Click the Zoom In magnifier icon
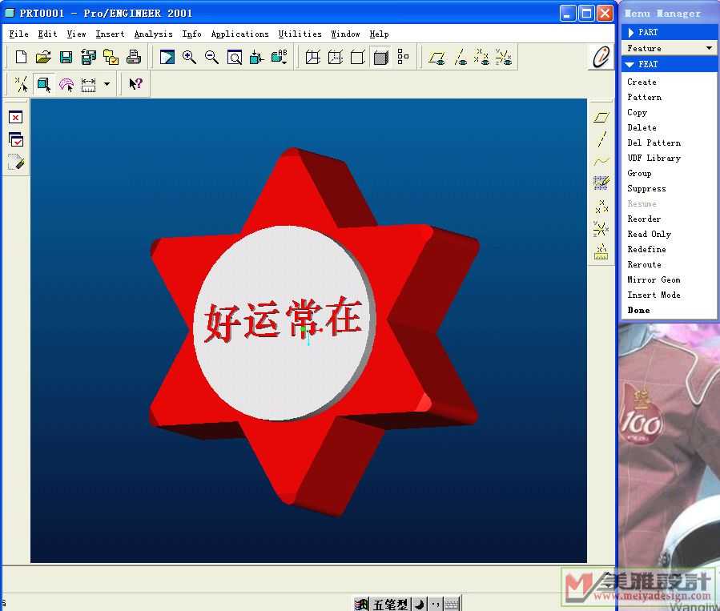720x611 pixels. point(189,58)
